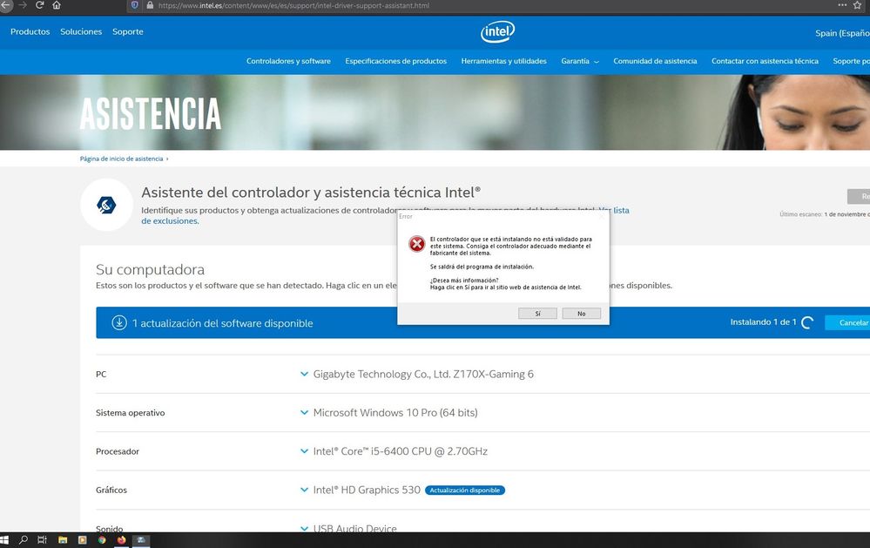Click the padlock site security icon

[x=150, y=5]
